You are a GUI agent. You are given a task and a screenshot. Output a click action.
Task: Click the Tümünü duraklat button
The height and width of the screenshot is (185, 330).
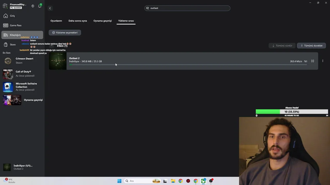[x=311, y=45]
